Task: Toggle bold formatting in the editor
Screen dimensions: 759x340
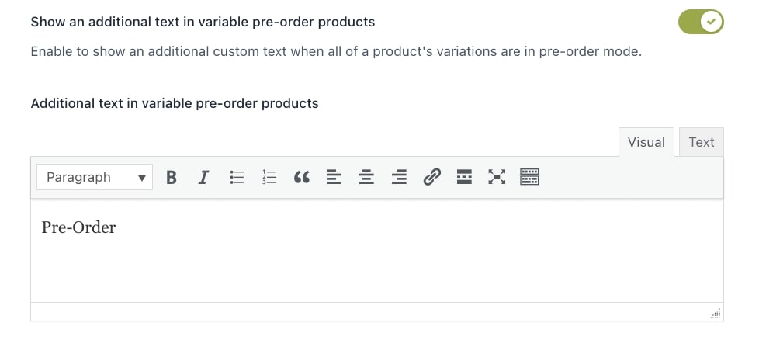Action: (171, 177)
